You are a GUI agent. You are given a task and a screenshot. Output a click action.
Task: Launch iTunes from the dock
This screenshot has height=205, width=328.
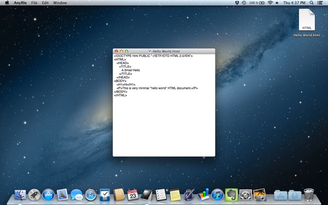217,195
